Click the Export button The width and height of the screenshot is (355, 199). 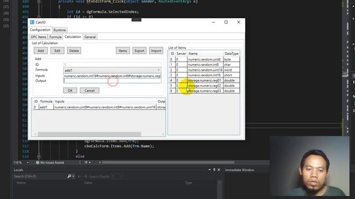(139, 51)
